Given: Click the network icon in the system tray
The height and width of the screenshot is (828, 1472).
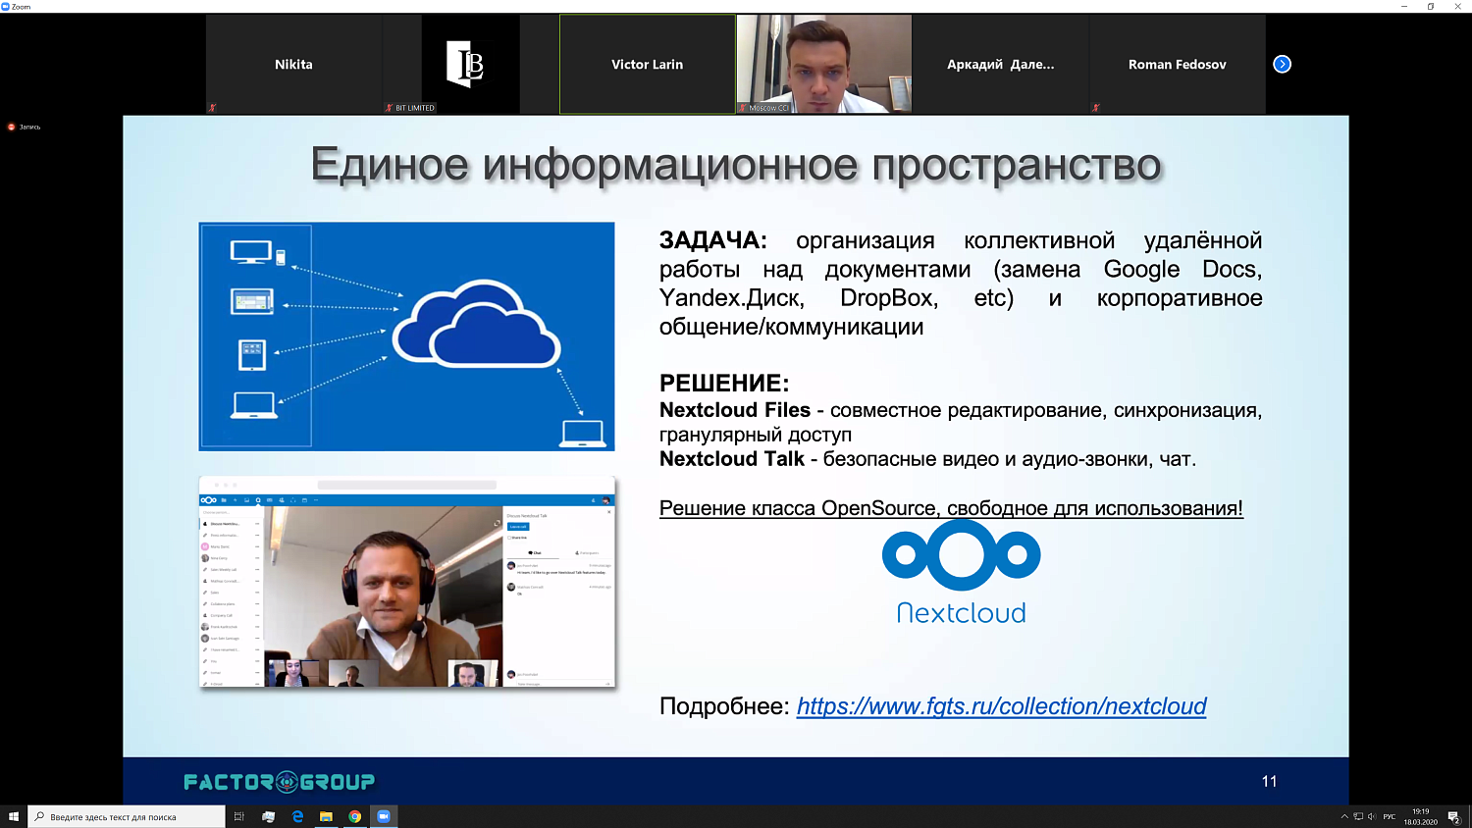Looking at the screenshot, I should pos(1358,816).
